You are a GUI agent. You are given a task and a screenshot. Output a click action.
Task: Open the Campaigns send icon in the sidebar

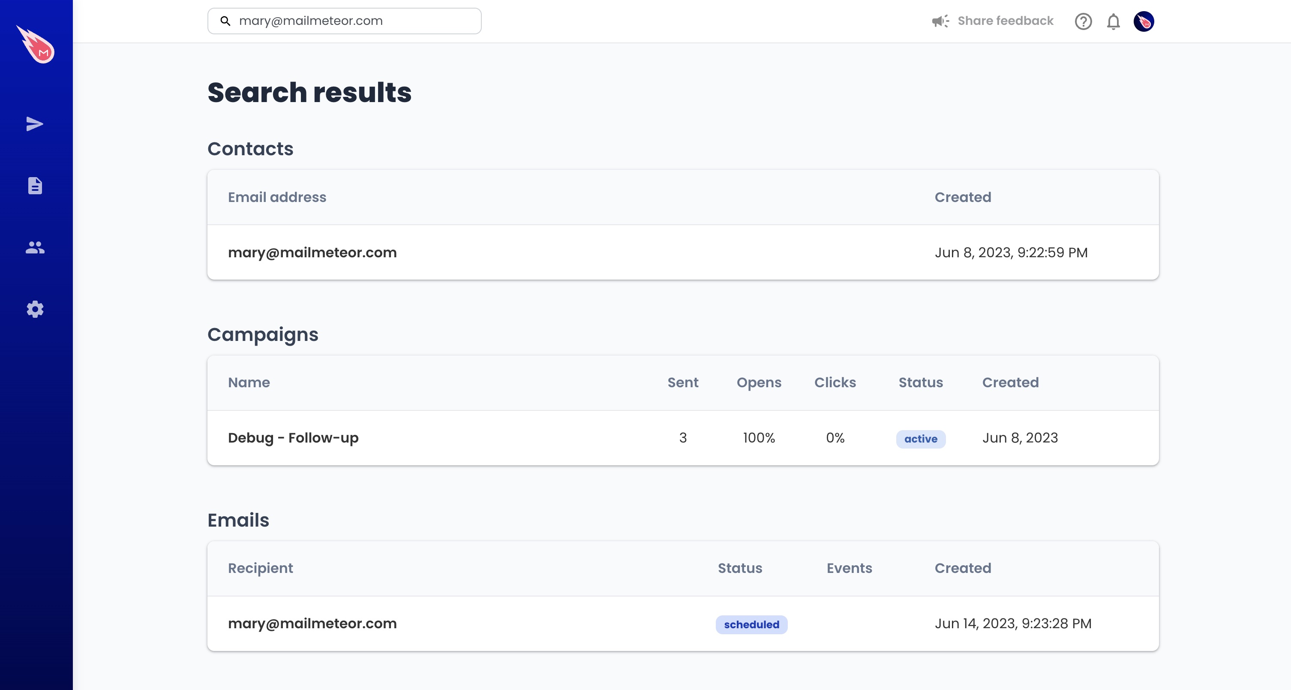point(35,124)
